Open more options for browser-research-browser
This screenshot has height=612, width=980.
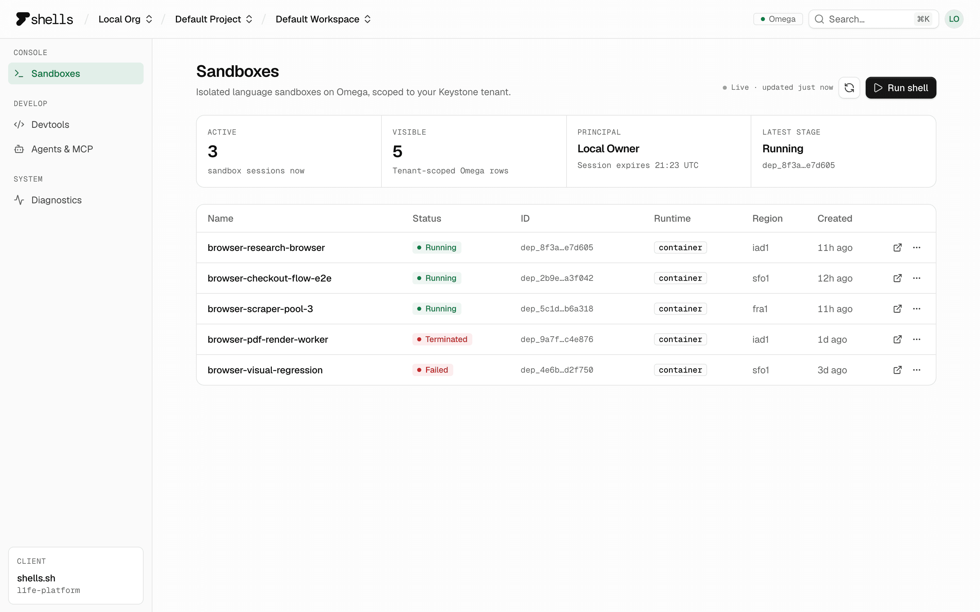(x=917, y=247)
